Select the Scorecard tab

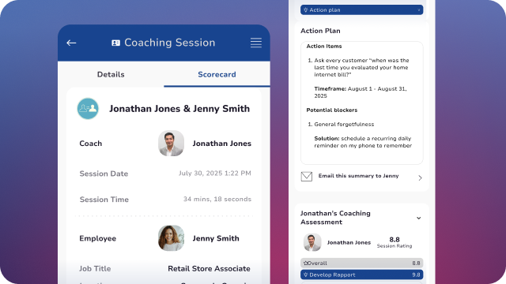tap(217, 74)
